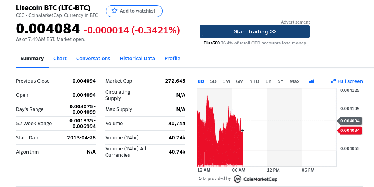Select the 1Y chart range
The height and width of the screenshot is (187, 374).
(x=268, y=81)
